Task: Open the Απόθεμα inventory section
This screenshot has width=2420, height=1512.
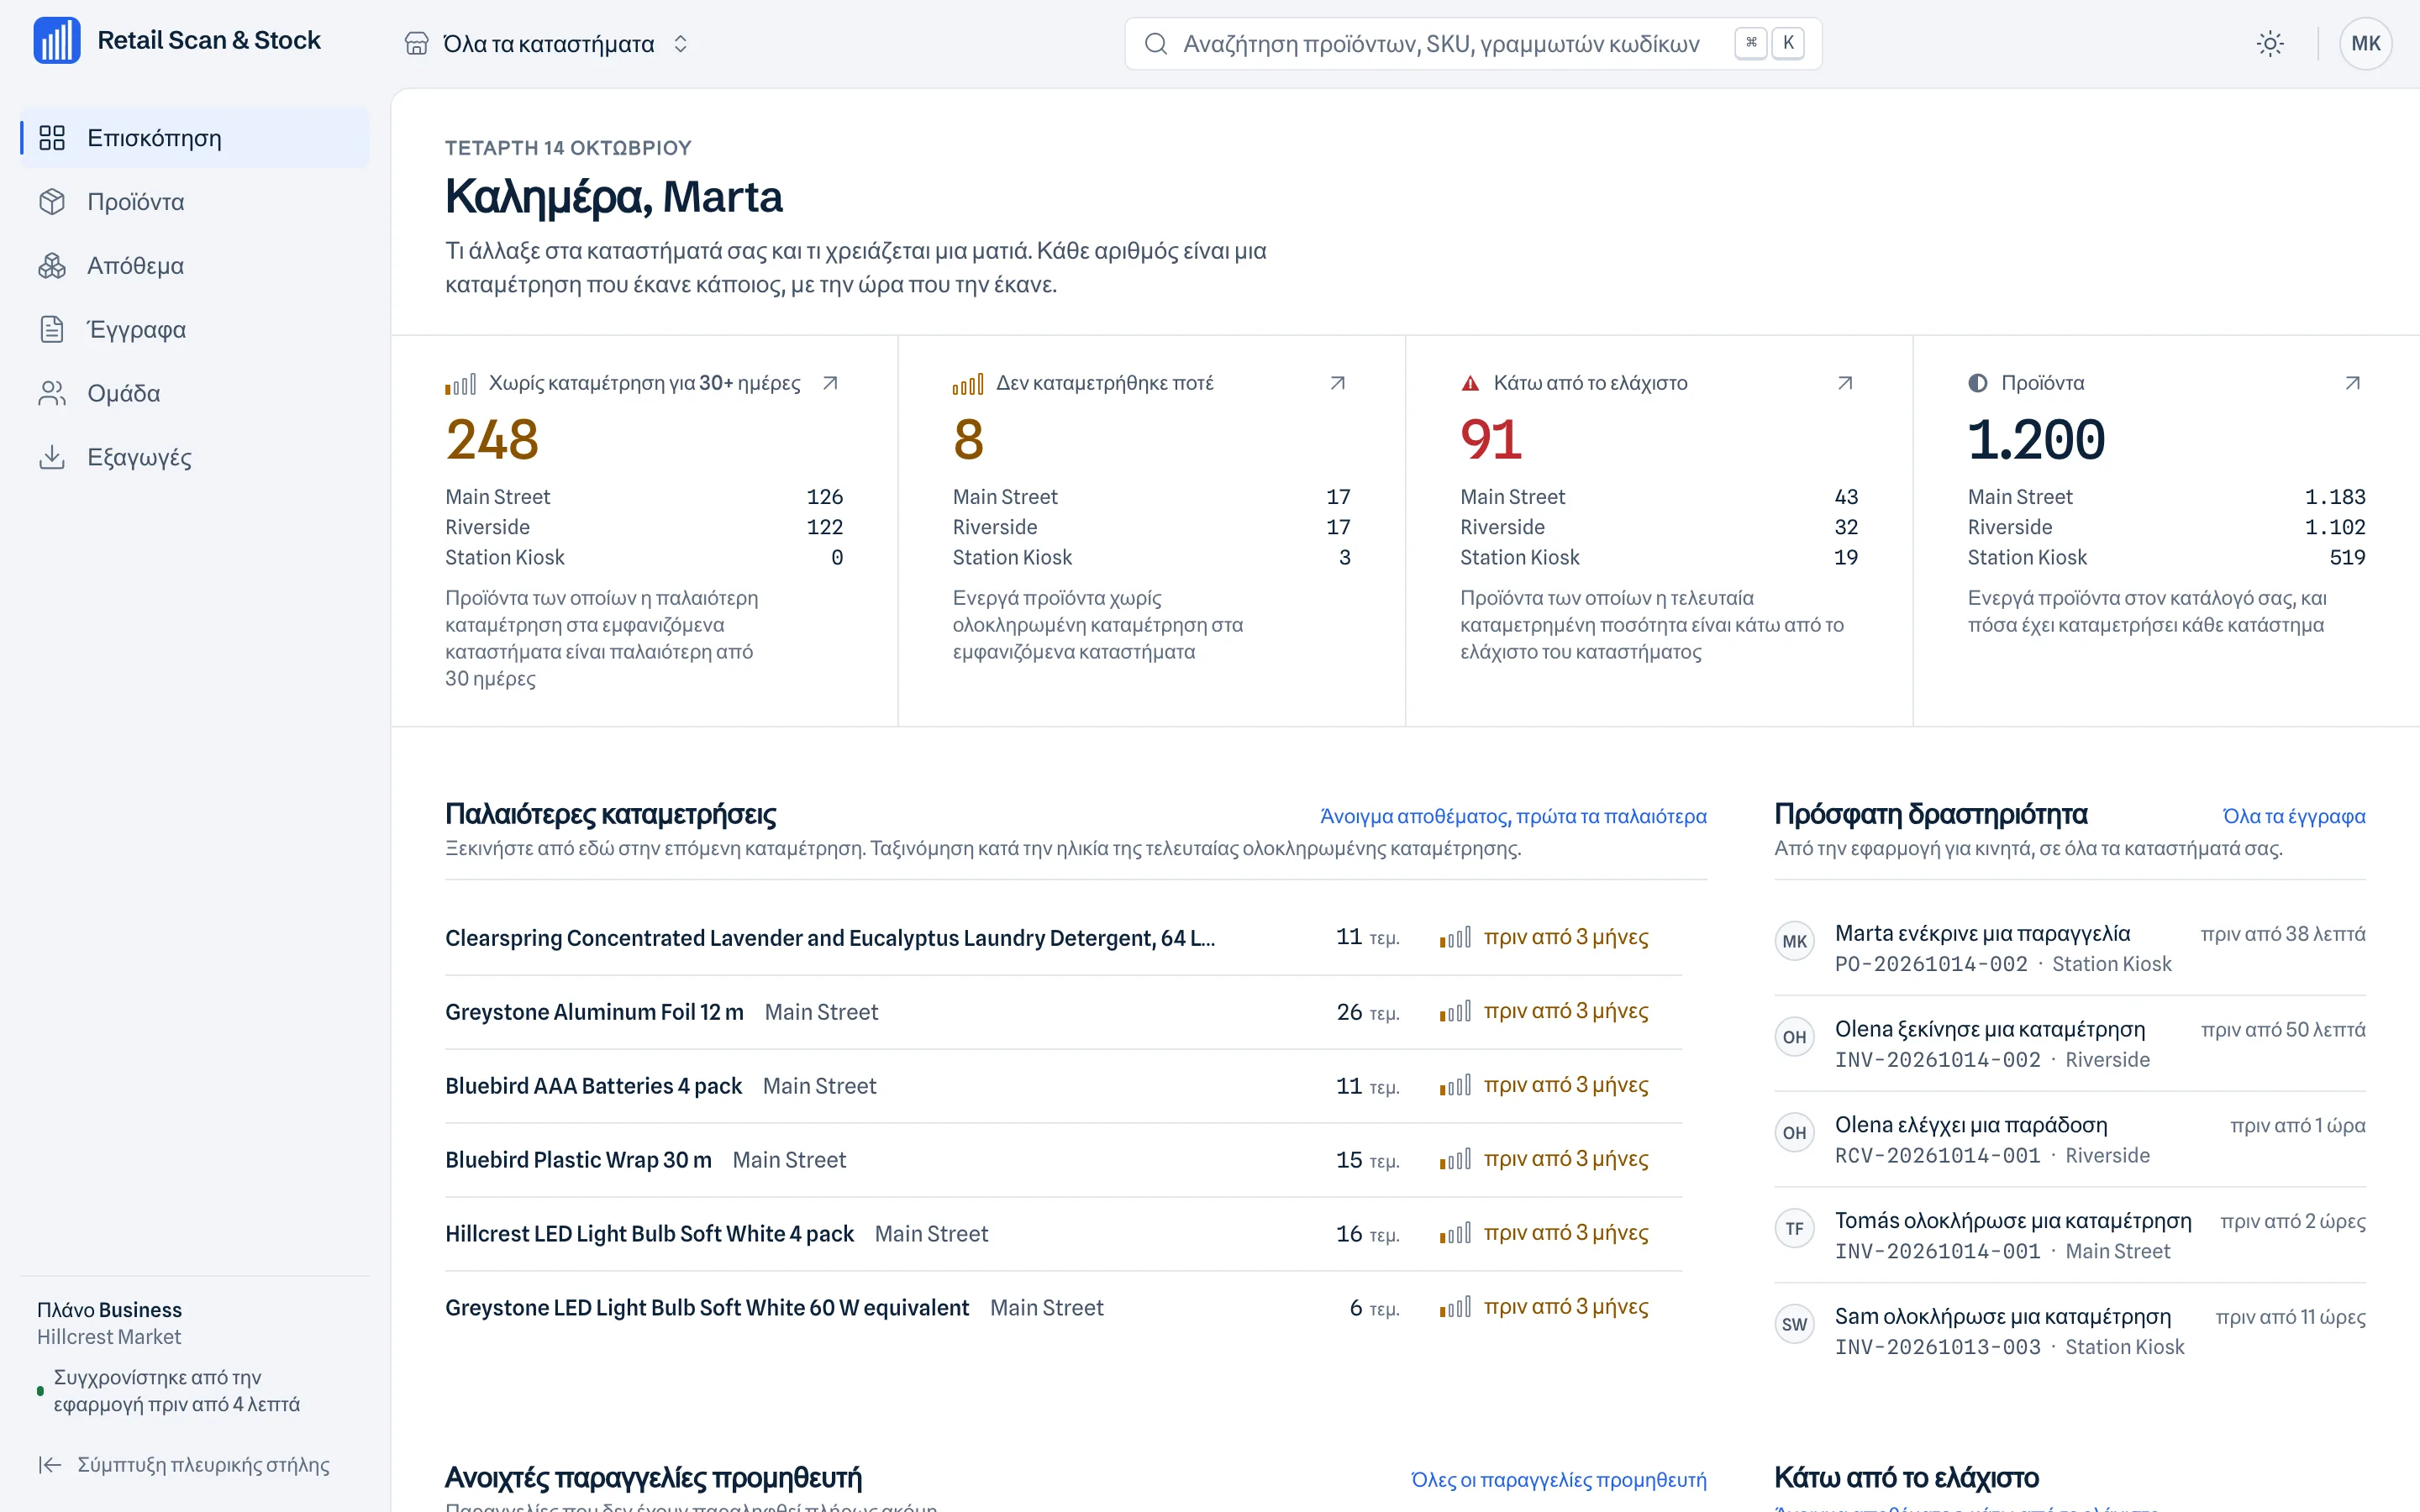Action: pyautogui.click(x=195, y=266)
